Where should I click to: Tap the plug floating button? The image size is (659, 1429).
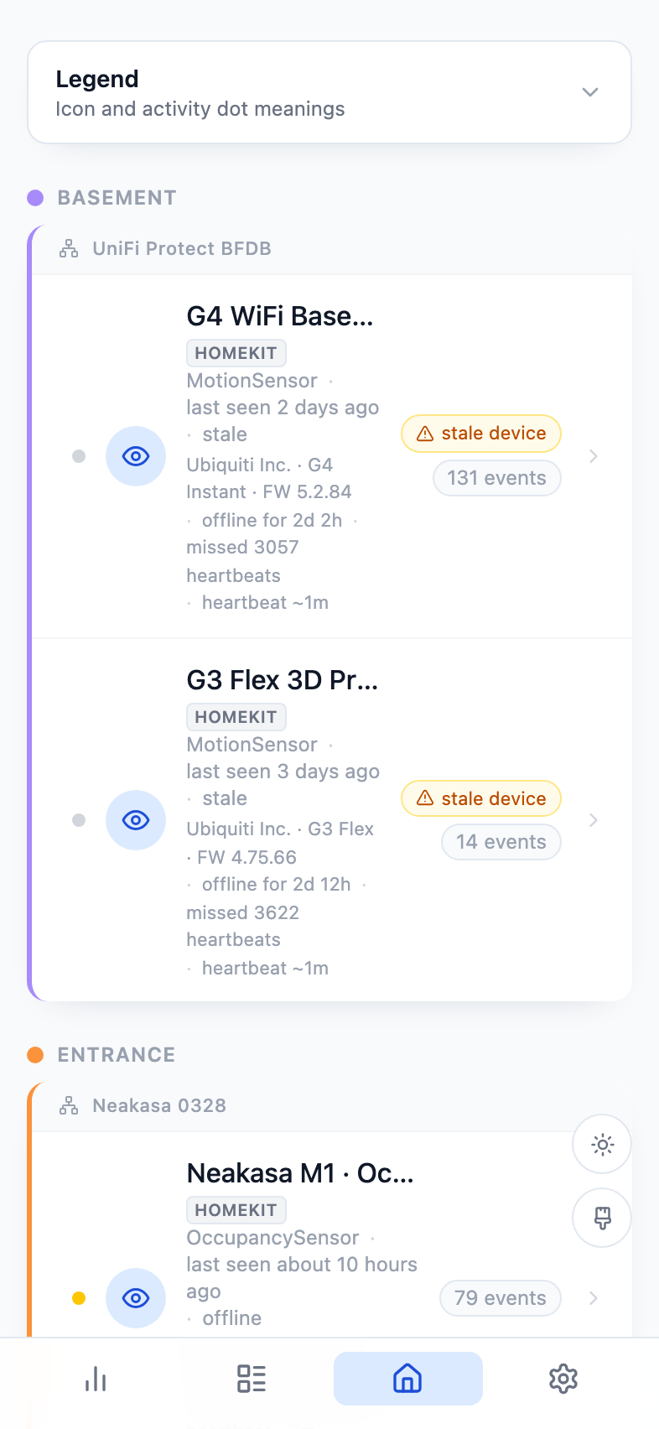tap(601, 1217)
